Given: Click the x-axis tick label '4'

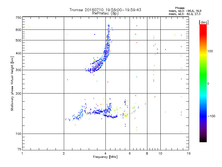Looking at the screenshot, I should coord(105,153).
